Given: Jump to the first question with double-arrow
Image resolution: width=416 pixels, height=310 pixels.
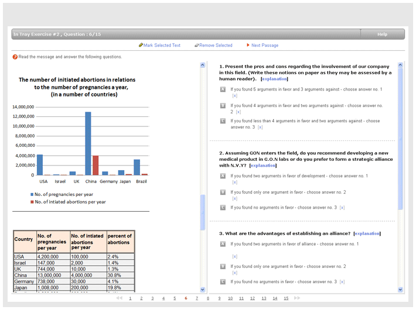Looking at the screenshot, I should point(119,298).
